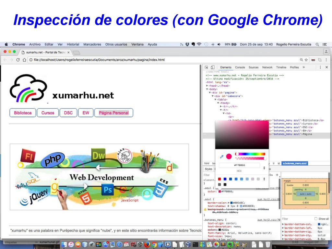Click the EW page button
Viewport: 332px width, 249px height.
(x=86, y=113)
